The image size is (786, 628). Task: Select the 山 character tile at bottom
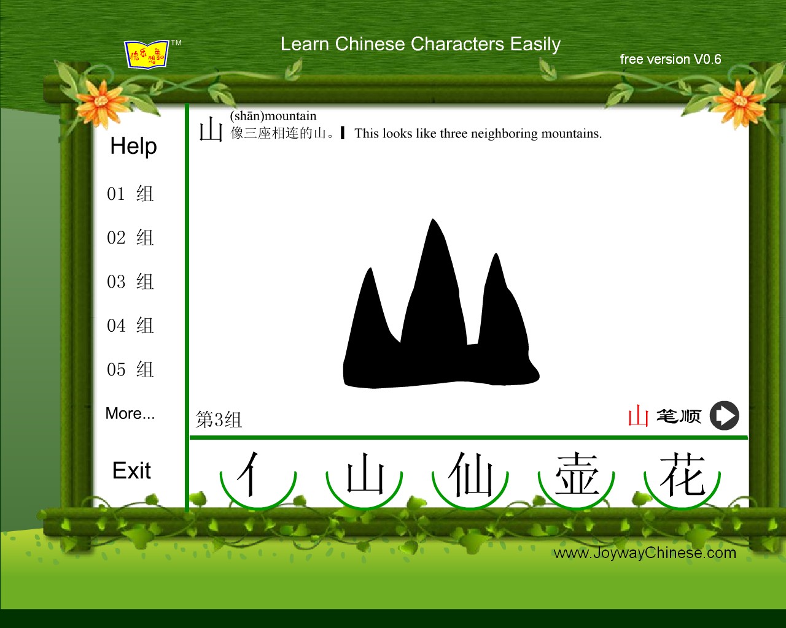364,477
